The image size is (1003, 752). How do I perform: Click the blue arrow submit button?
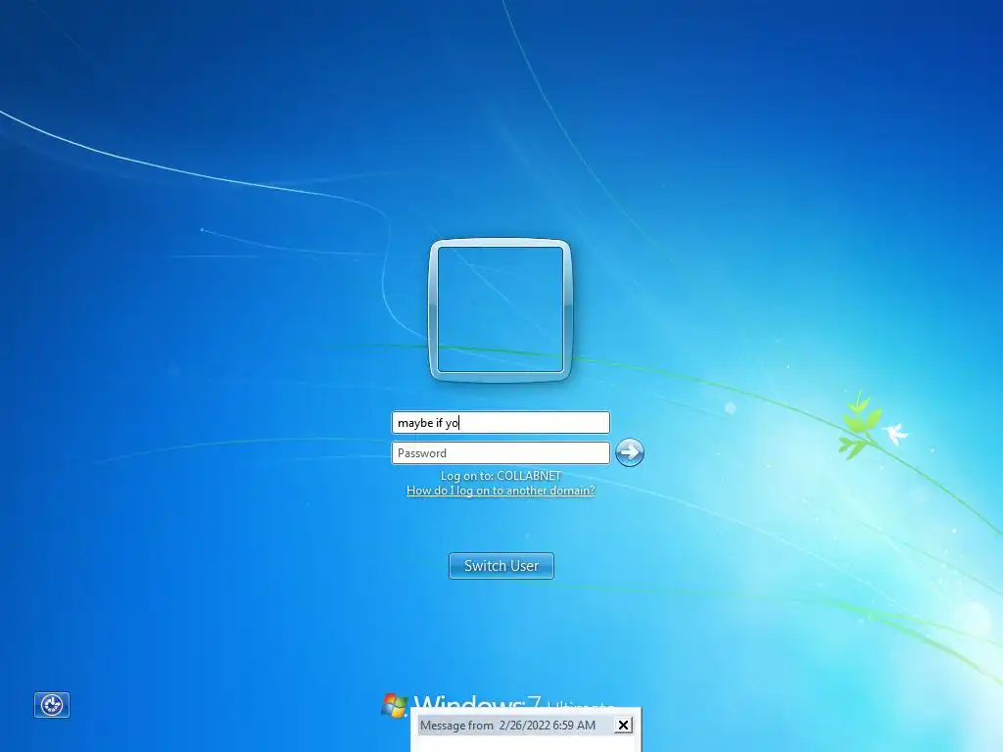point(630,452)
